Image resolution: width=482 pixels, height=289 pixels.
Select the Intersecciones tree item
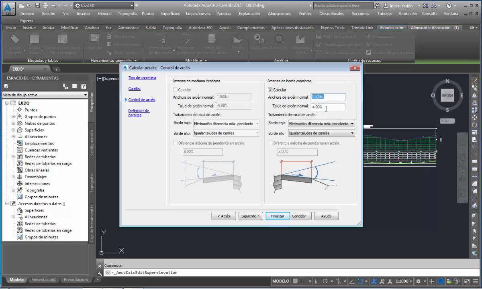[37, 183]
